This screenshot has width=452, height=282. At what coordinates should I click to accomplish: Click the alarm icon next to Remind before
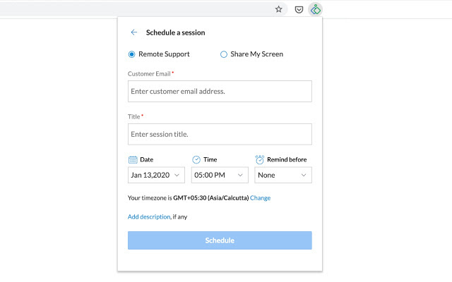[259, 160]
